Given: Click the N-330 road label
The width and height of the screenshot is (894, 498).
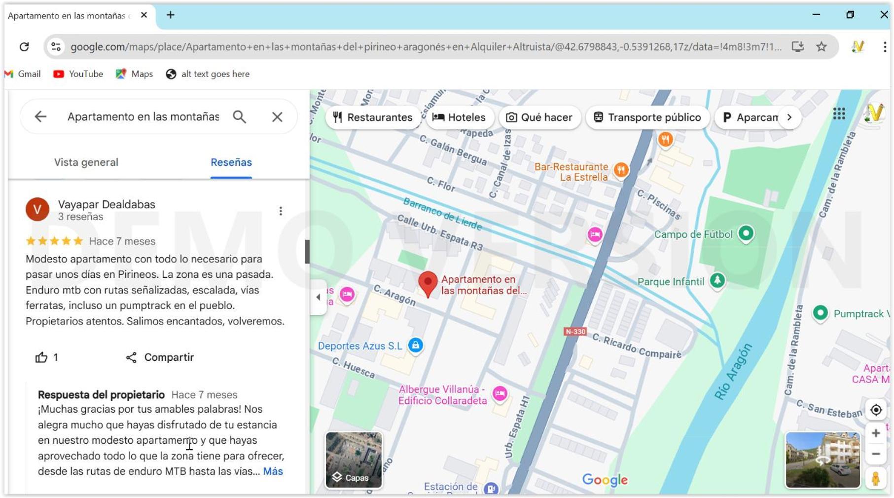Looking at the screenshot, I should [575, 332].
